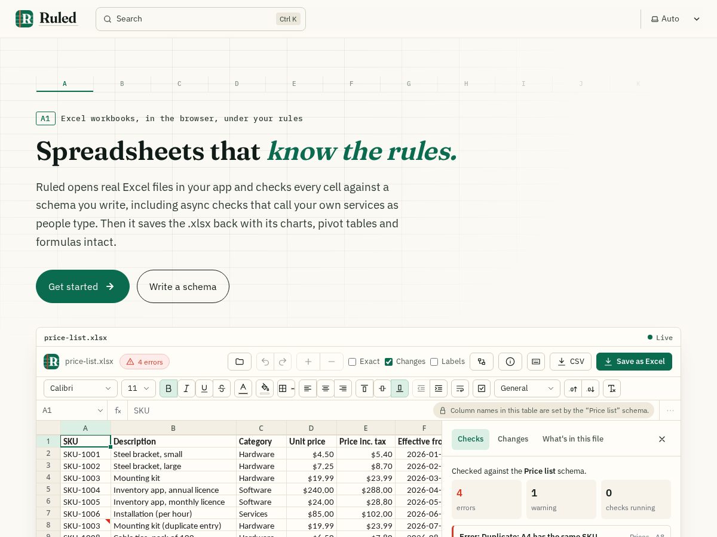Open the fill color picker
Image resolution: width=717 pixels, height=537 pixels.
click(265, 388)
